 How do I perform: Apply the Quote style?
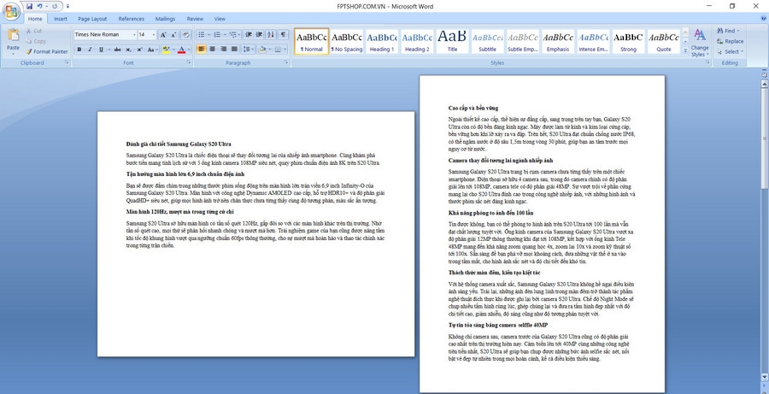(x=664, y=41)
